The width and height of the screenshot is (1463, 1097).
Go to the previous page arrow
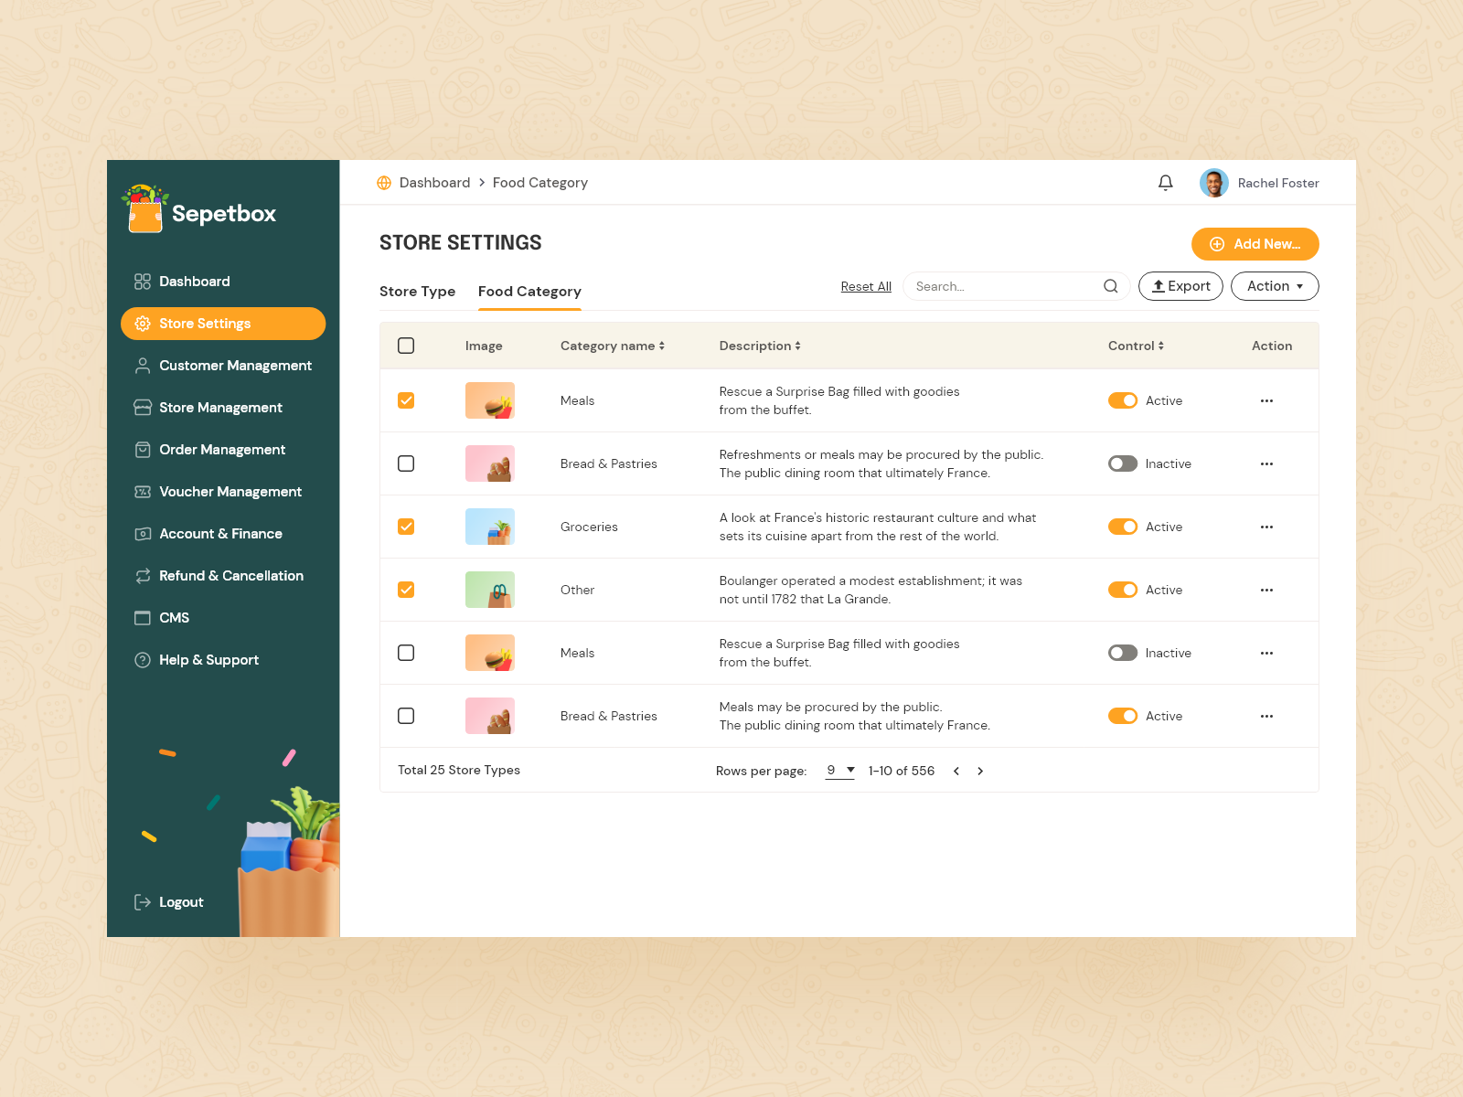coord(956,771)
